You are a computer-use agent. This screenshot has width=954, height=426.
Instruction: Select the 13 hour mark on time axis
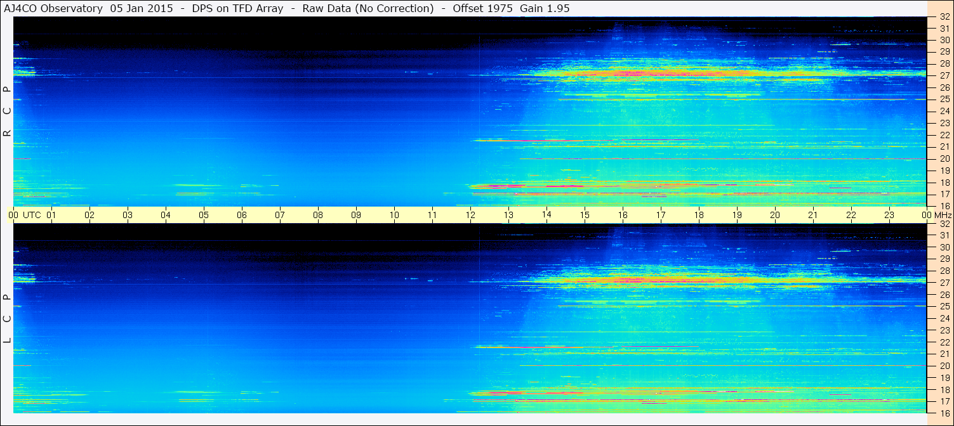(x=508, y=215)
